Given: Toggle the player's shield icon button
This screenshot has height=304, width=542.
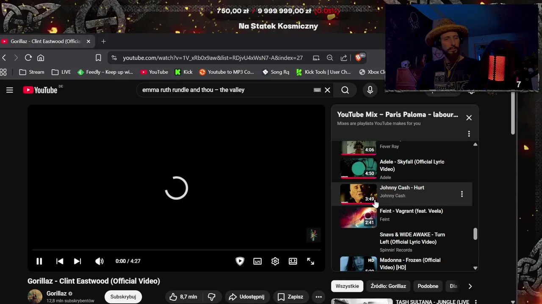Looking at the screenshot, I should [x=240, y=261].
